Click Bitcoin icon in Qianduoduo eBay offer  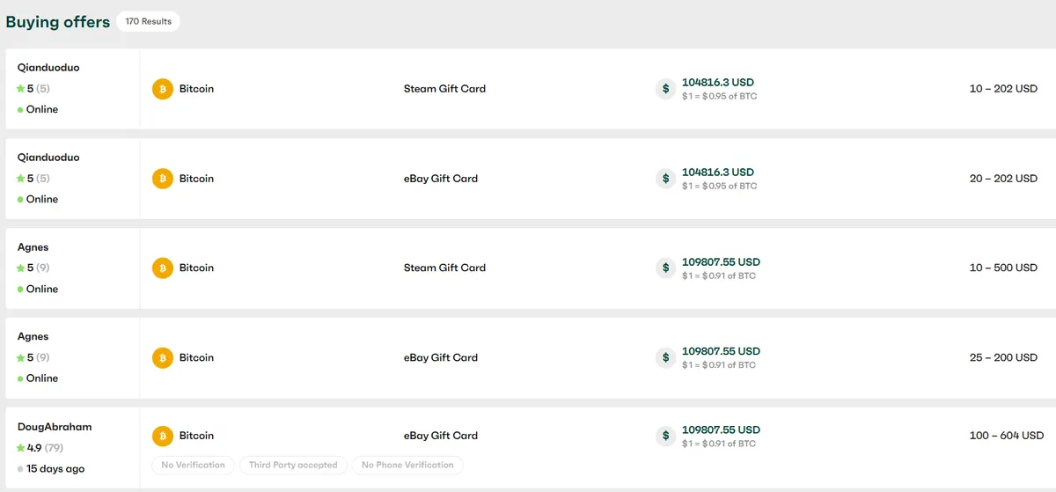tap(162, 179)
